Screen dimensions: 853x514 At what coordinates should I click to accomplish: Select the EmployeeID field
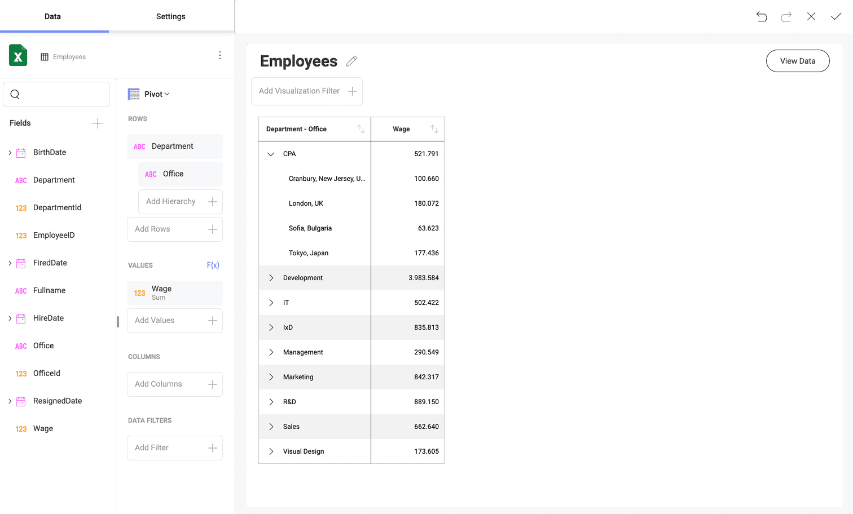54,236
